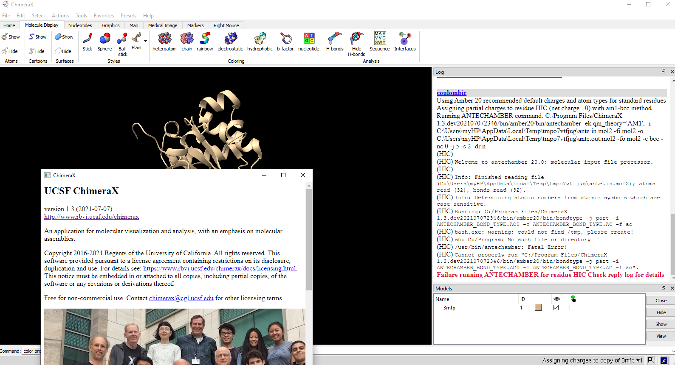Screen dimensions: 675x365
Task: Open the Plain cartoon style dropdown arrow
Action: pos(146,41)
